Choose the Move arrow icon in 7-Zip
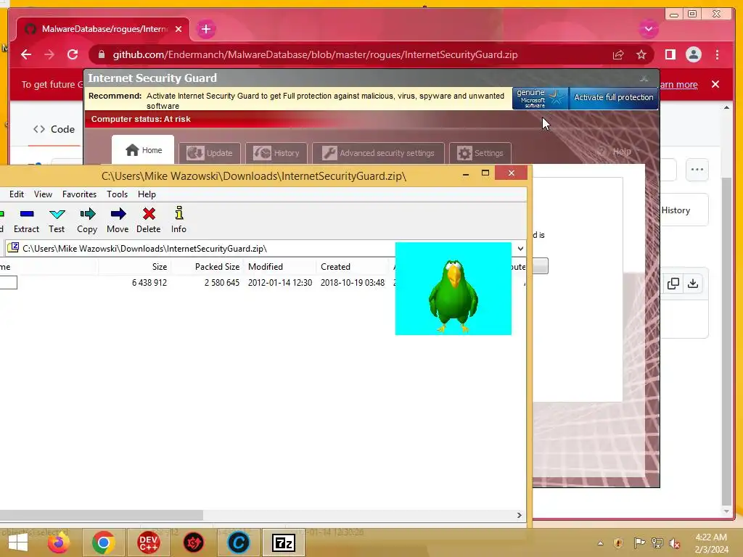This screenshot has width=743, height=557. 118,220
